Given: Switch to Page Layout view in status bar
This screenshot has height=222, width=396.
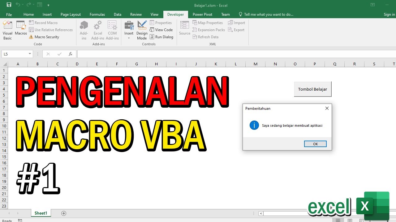Looking at the screenshot, I should click(x=350, y=220).
